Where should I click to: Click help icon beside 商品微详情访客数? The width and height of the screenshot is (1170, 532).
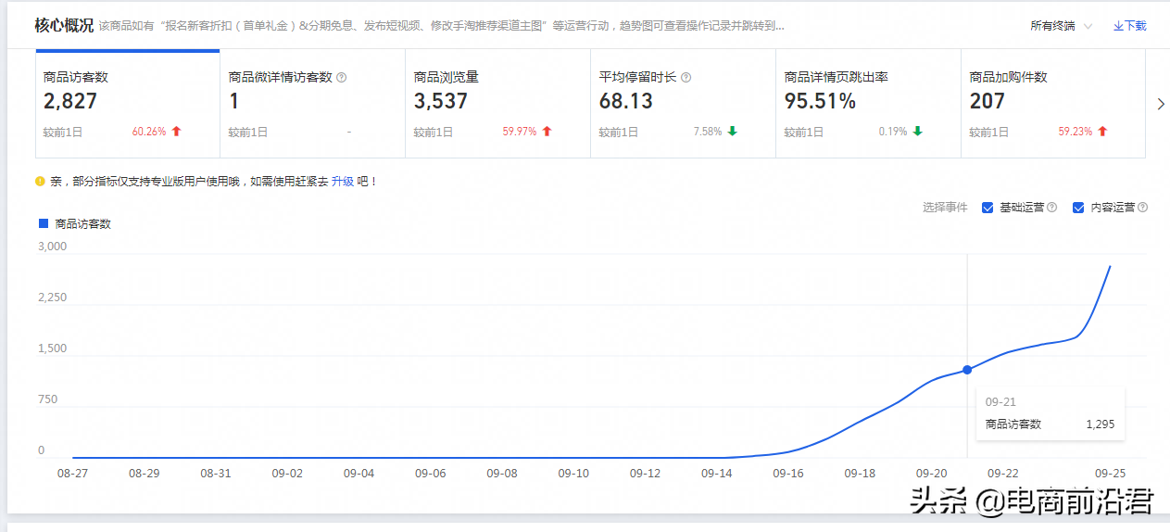tap(342, 78)
